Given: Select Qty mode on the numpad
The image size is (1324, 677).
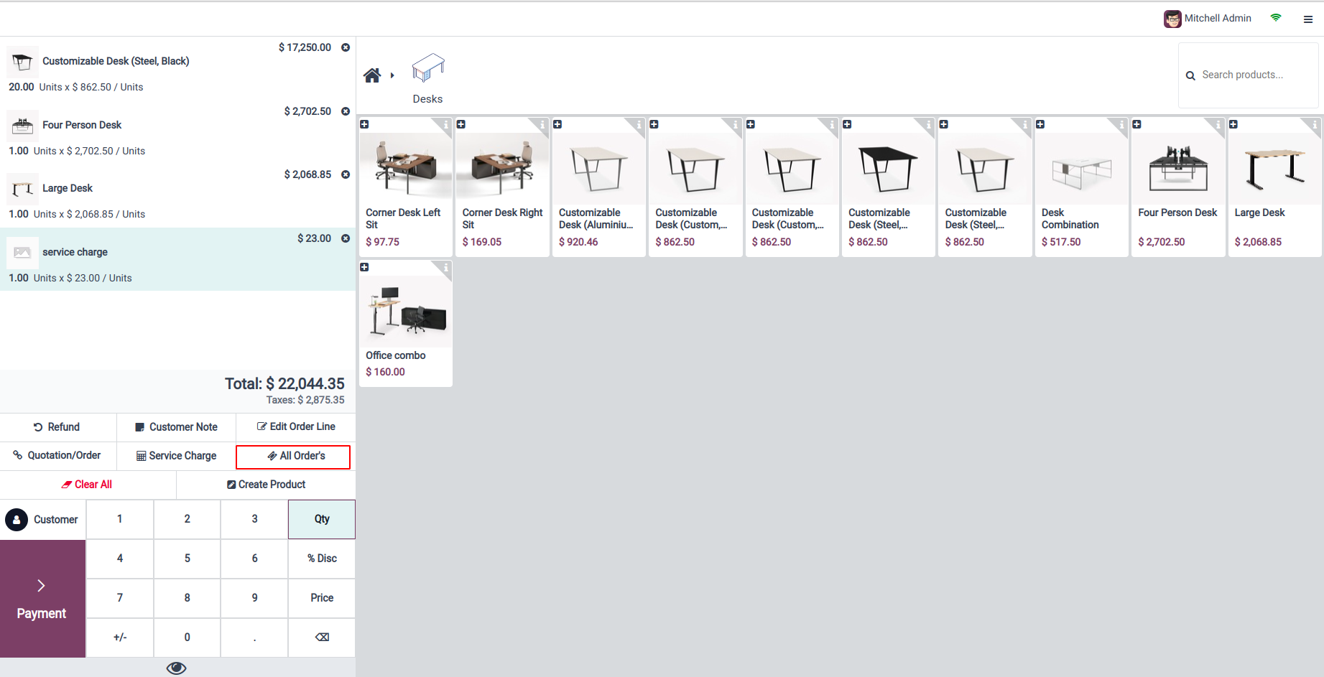Looking at the screenshot, I should 322,519.
